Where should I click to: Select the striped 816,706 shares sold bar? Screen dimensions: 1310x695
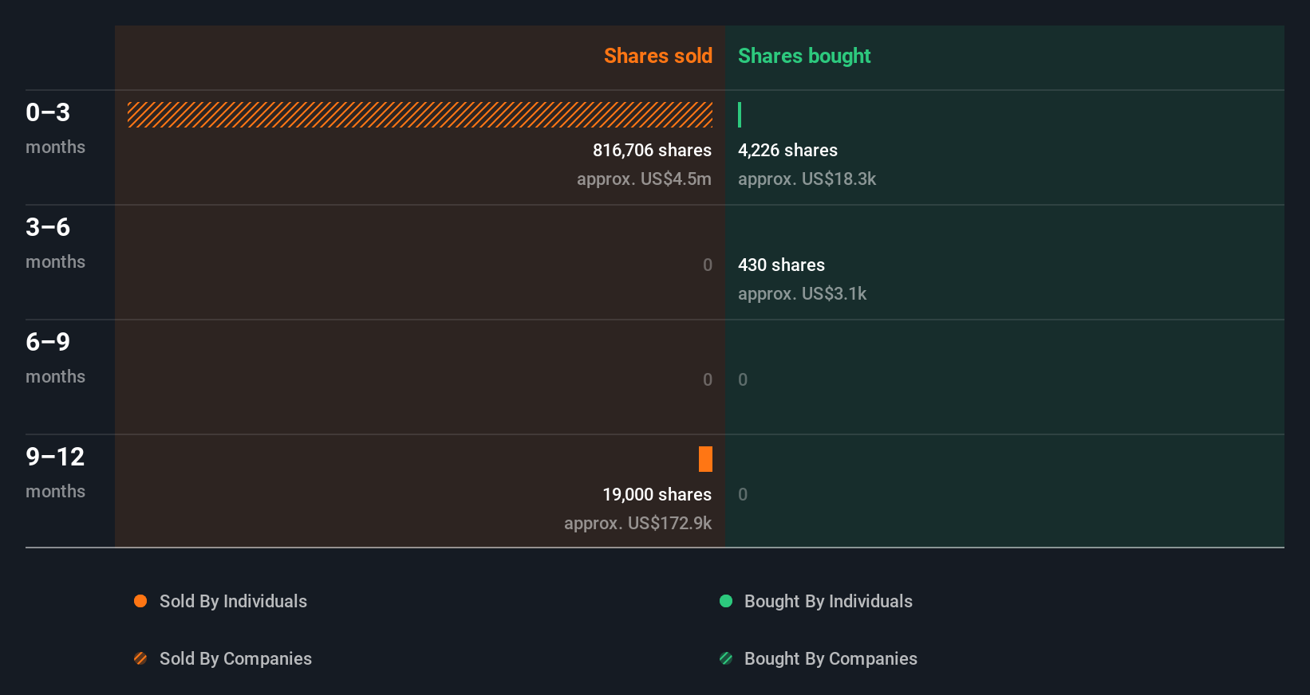click(420, 115)
